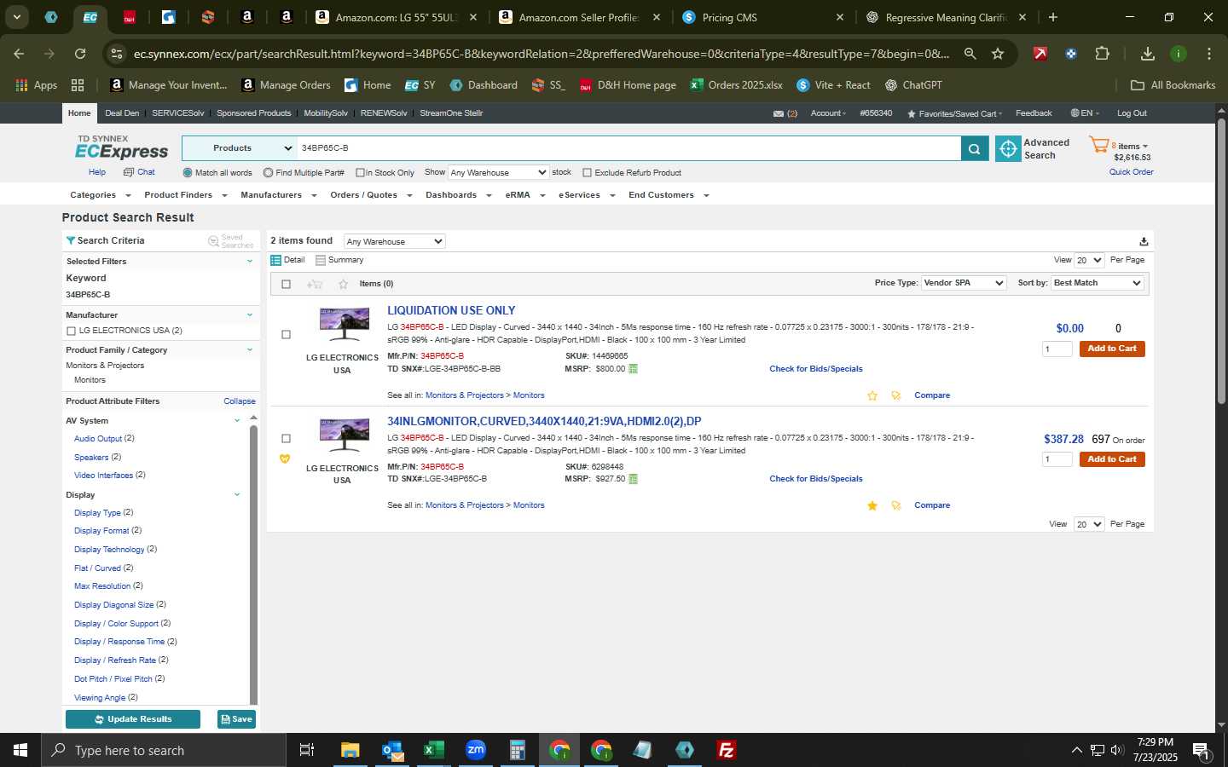Click Quick Order link

pyautogui.click(x=1131, y=172)
